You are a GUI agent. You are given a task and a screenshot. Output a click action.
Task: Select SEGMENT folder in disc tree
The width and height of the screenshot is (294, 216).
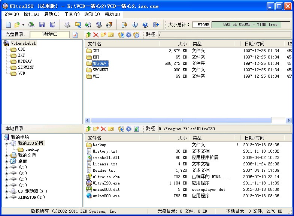(x=26, y=67)
